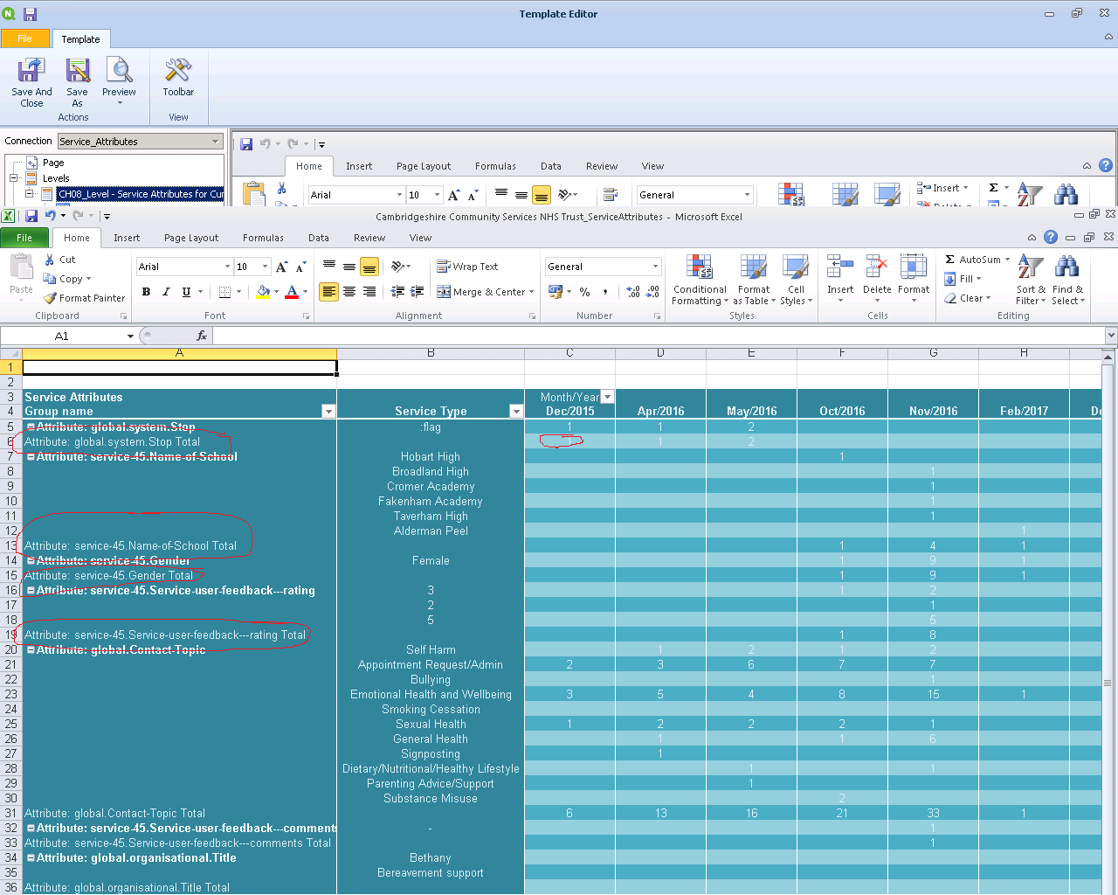Open the Merge & Center dropdown
Screen dimensions: 1118x895
531,292
